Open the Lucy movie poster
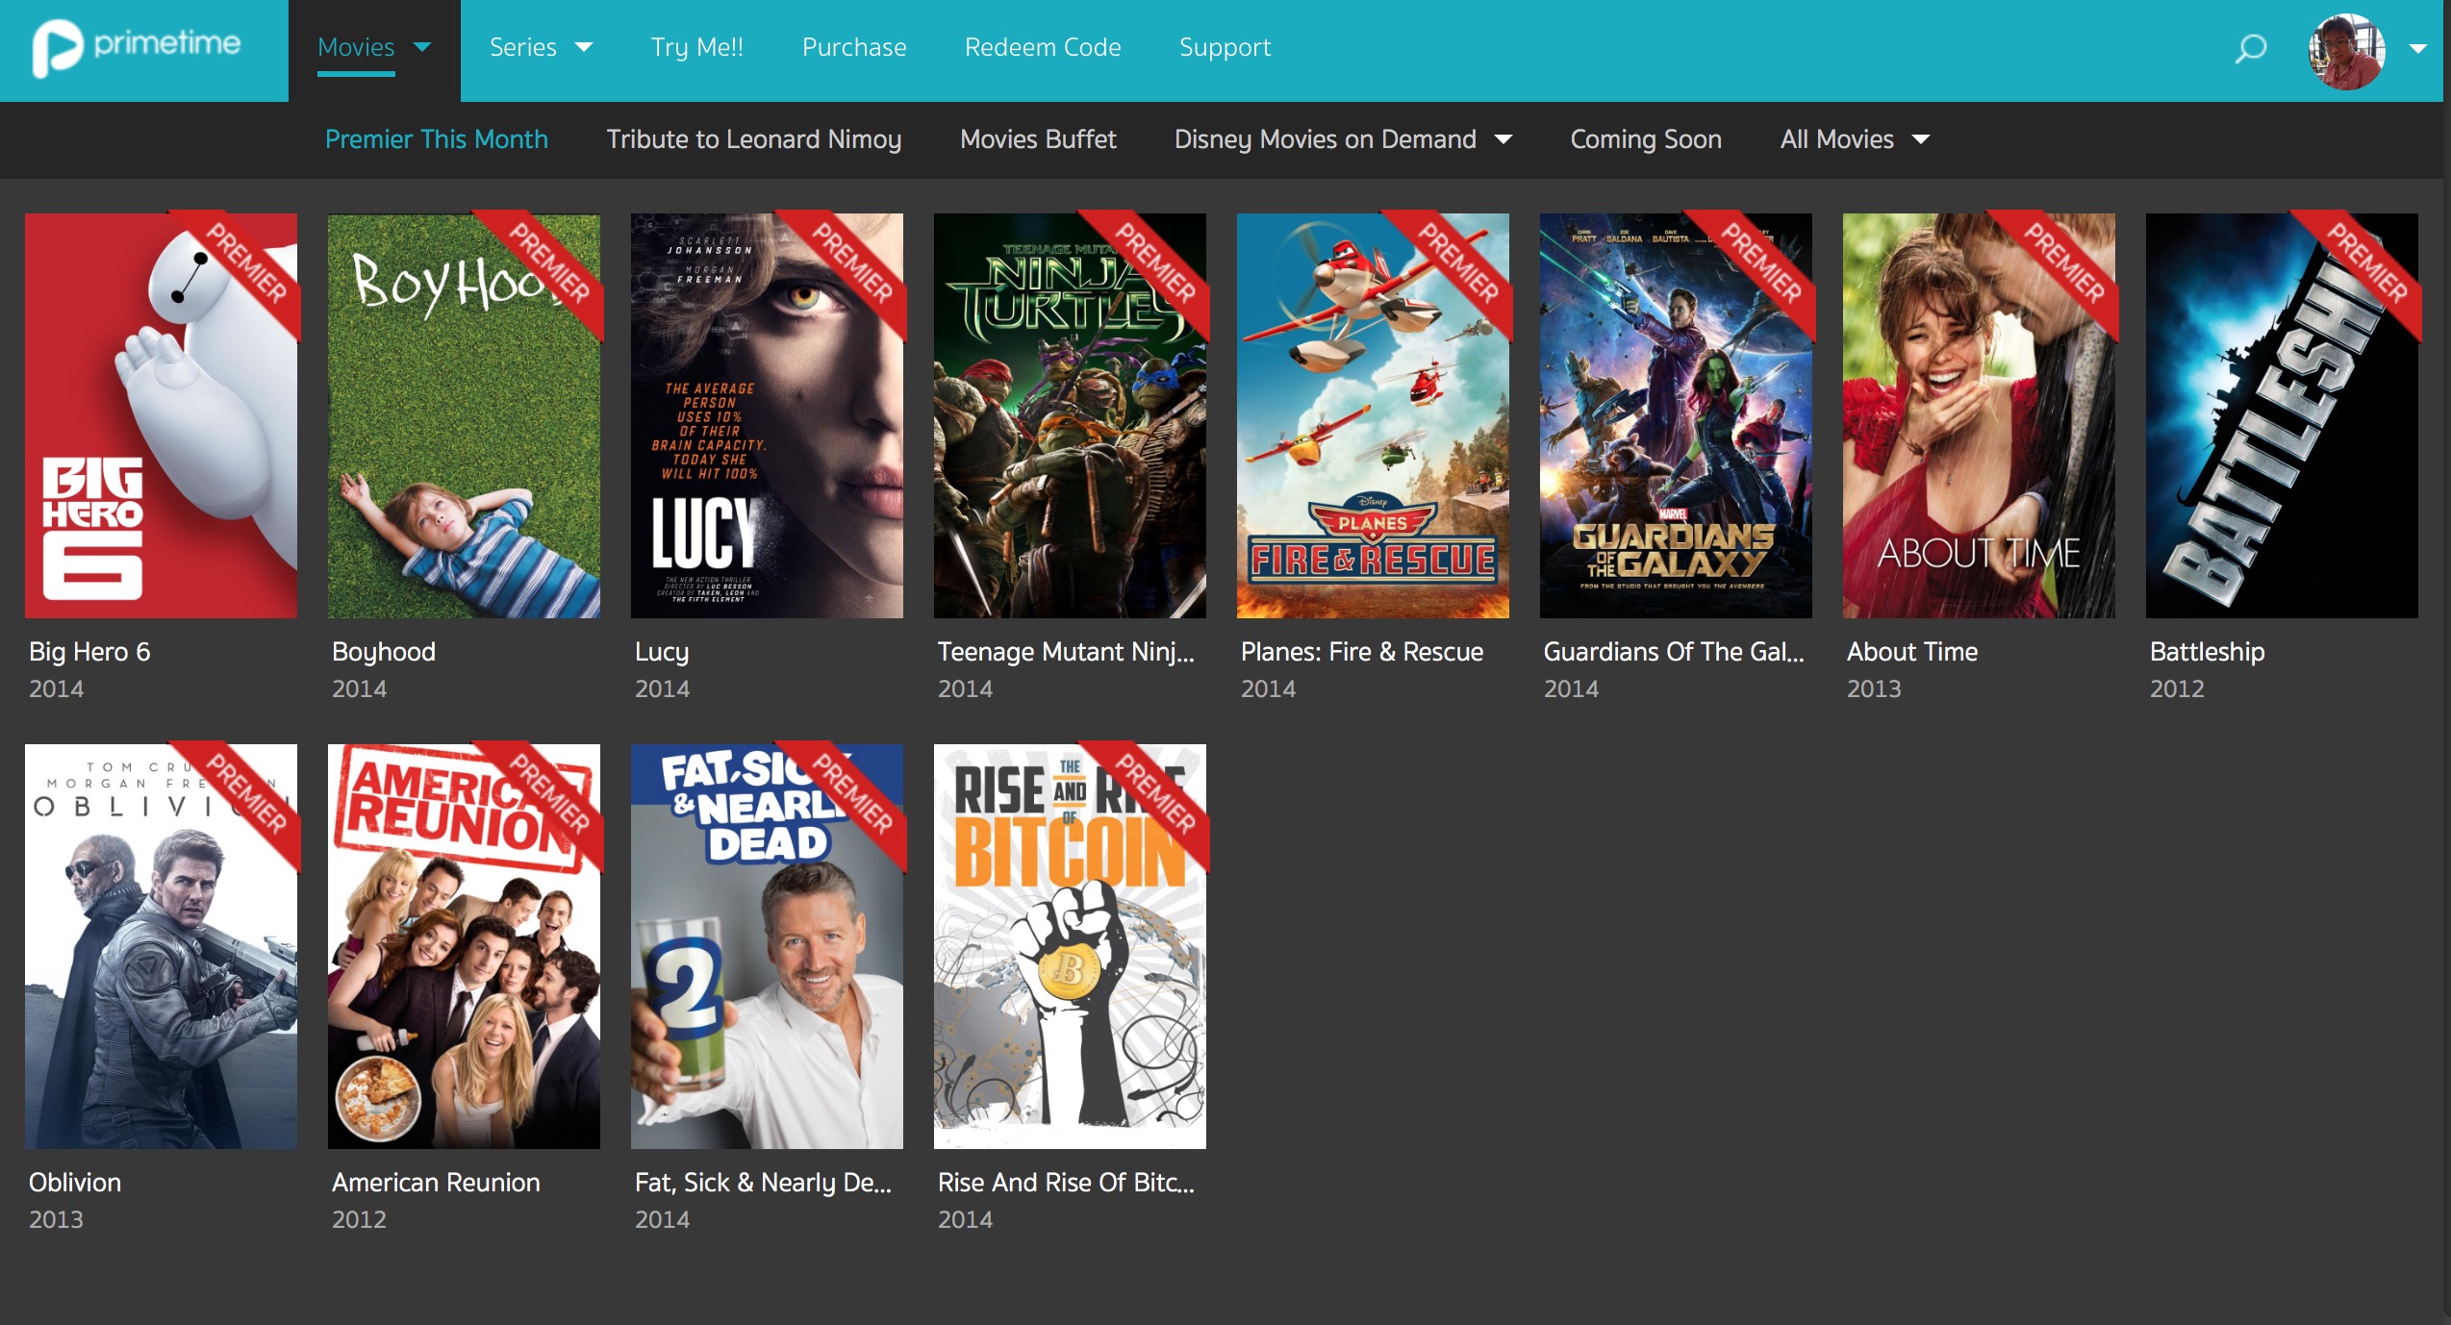Viewport: 2451px width, 1325px height. 767,415
